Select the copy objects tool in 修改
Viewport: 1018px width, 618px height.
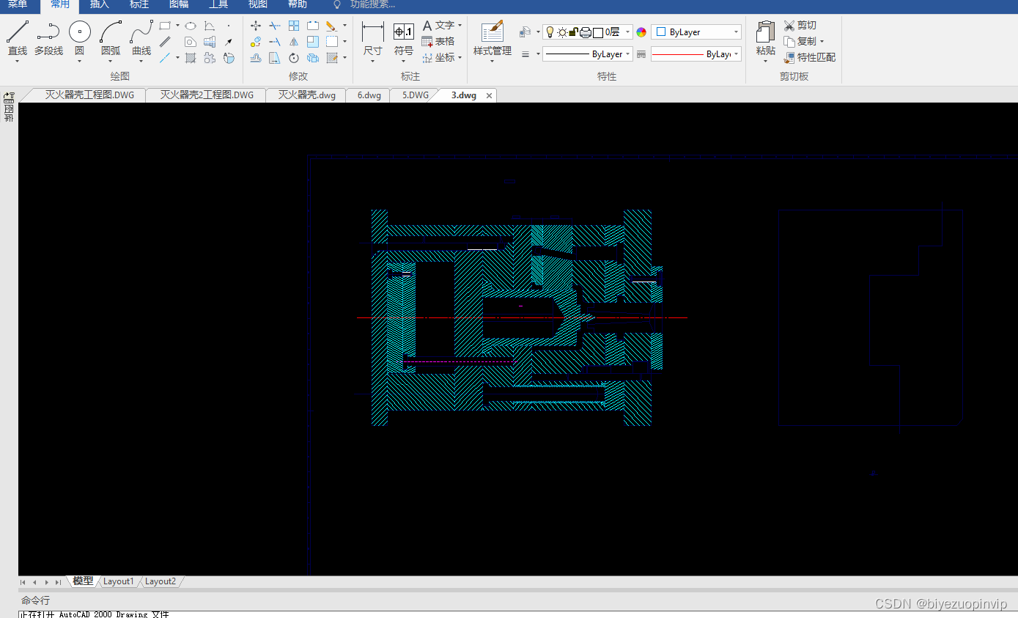[256, 42]
